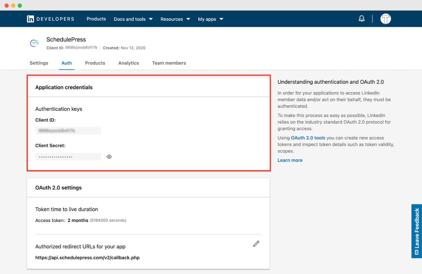Viewport: 422px width, 274px height.
Task: Reveal the Client Secret with eye icon
Action: pos(109,157)
